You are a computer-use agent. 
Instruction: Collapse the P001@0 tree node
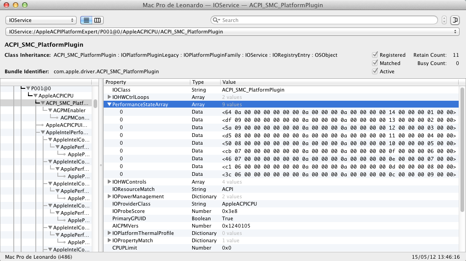pyautogui.click(x=28, y=88)
